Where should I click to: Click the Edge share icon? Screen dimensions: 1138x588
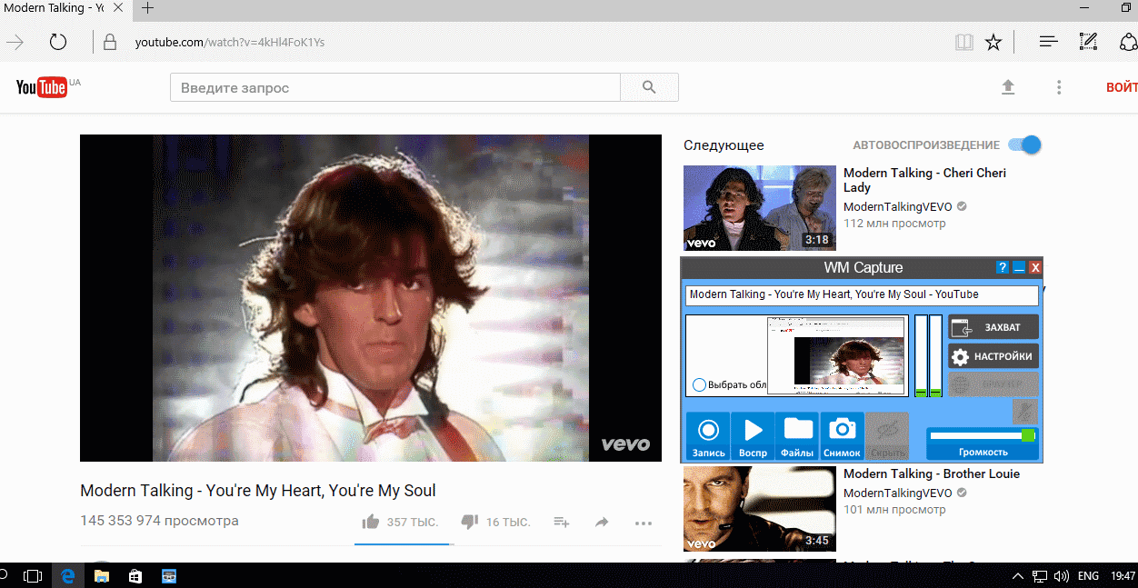(x=1128, y=42)
